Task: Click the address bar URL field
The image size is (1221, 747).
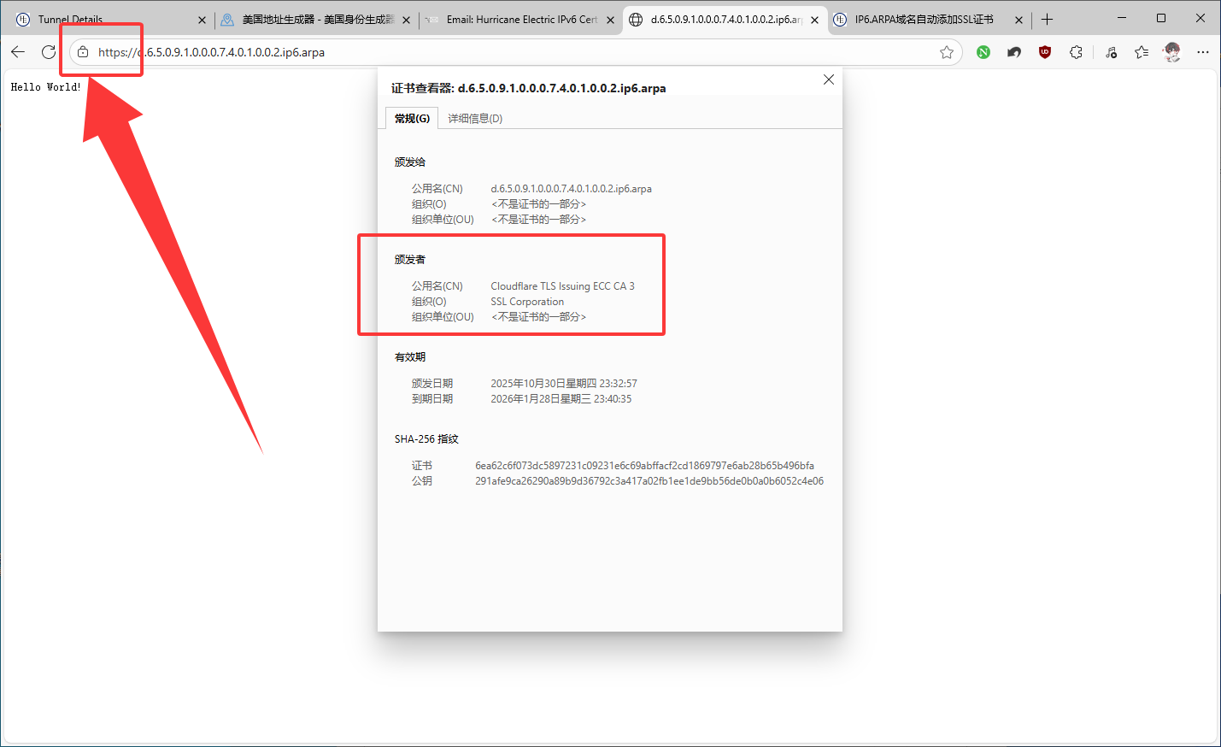Action: click(x=513, y=52)
